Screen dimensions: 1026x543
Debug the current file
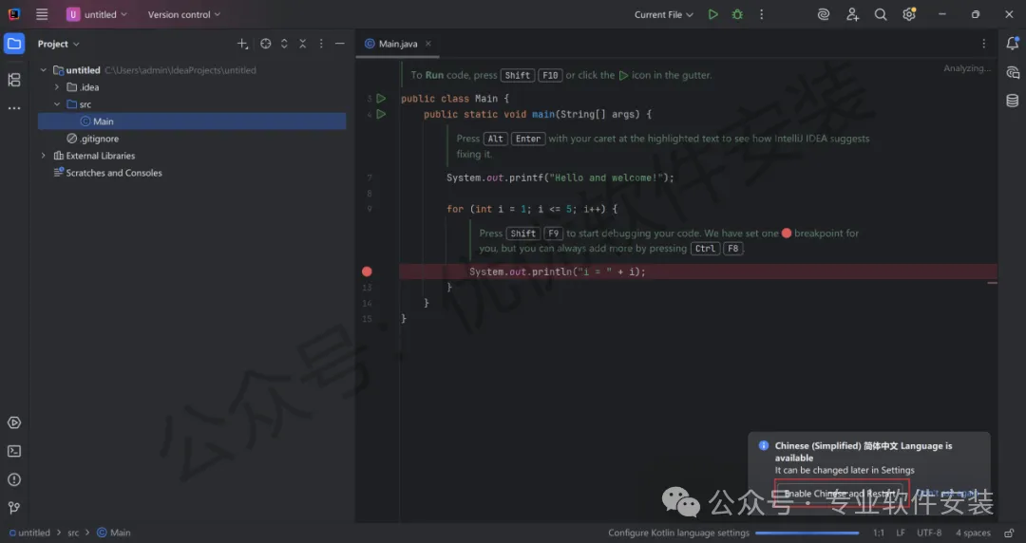tap(737, 13)
